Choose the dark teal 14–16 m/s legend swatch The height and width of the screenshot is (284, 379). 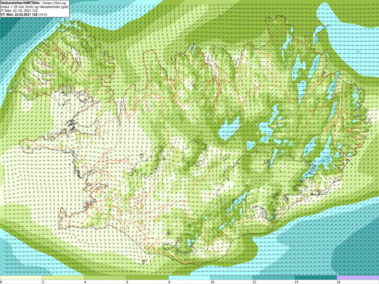point(315,278)
